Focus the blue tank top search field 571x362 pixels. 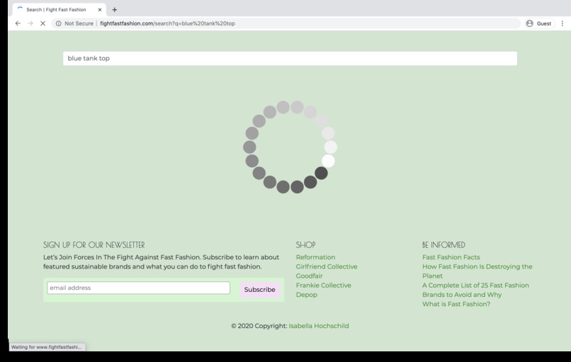click(x=290, y=58)
